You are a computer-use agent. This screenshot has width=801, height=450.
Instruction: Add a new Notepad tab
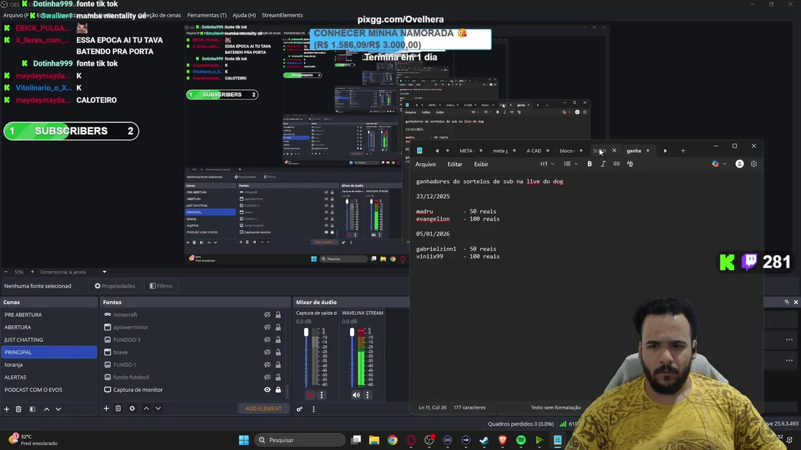coord(683,151)
